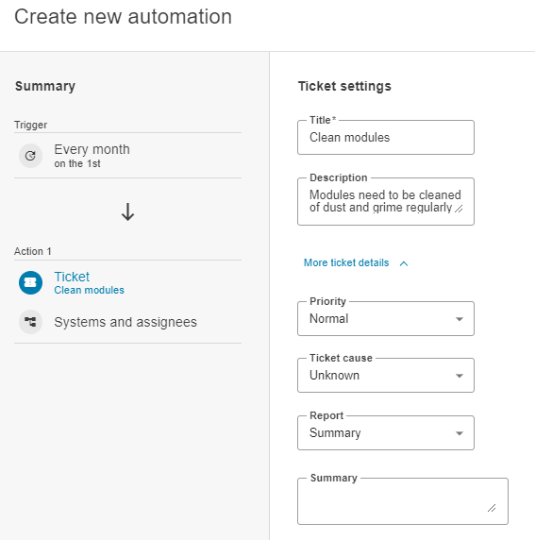Click the Clean modules subtitle link
The width and height of the screenshot is (535, 540).
(x=89, y=290)
